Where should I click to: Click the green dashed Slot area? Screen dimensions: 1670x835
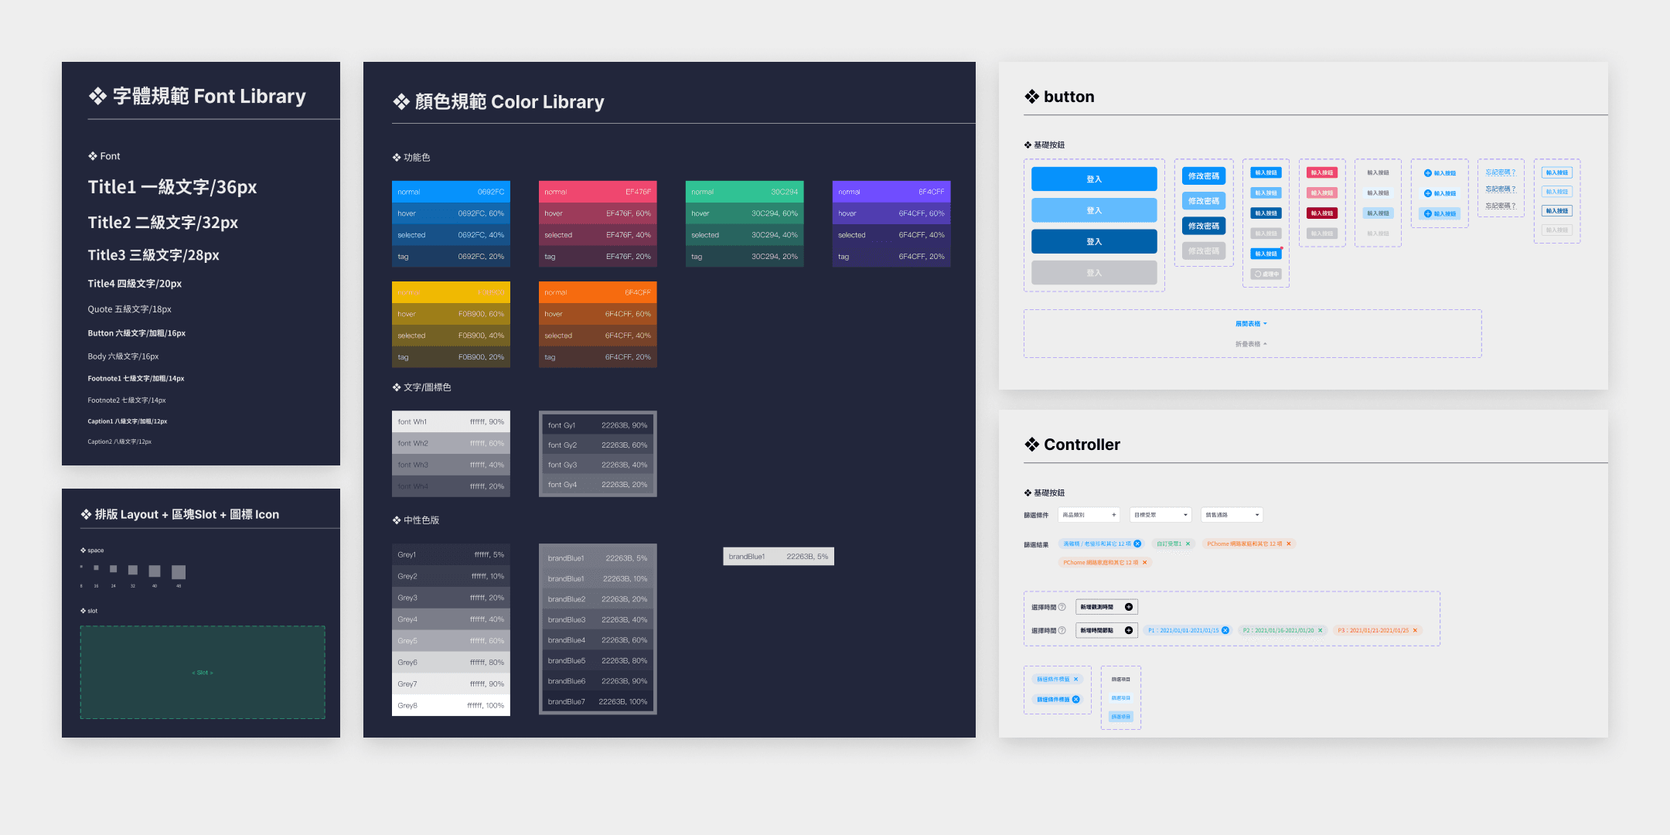coord(203,673)
